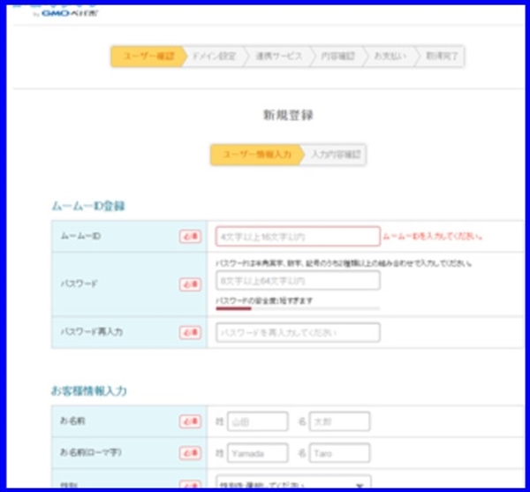
Task: Go to the お支払い step
Action: click(x=390, y=57)
